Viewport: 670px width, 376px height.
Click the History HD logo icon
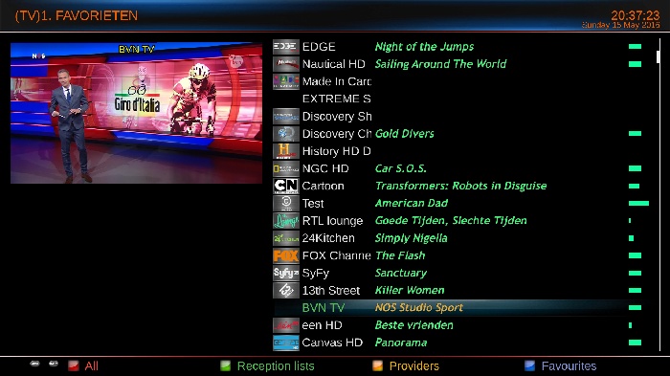tap(286, 151)
